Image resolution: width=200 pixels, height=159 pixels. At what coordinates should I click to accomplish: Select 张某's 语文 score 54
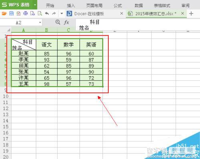[x=47, y=72]
